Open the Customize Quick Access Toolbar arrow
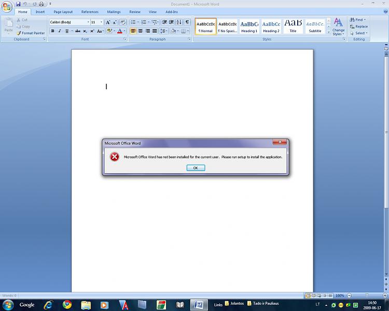This screenshot has height=311, width=389. [50, 4]
